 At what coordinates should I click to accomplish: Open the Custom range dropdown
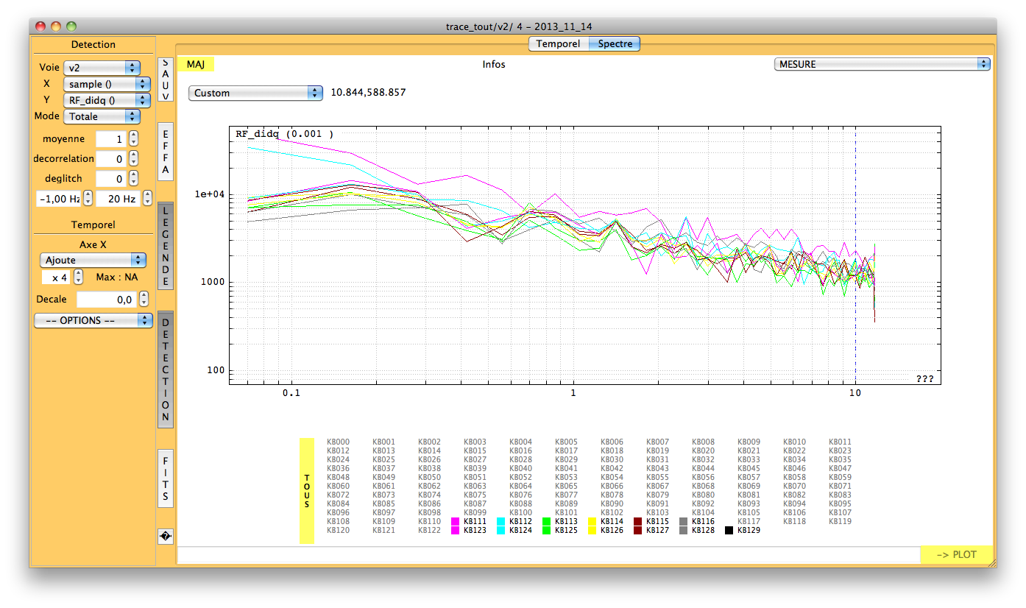255,93
